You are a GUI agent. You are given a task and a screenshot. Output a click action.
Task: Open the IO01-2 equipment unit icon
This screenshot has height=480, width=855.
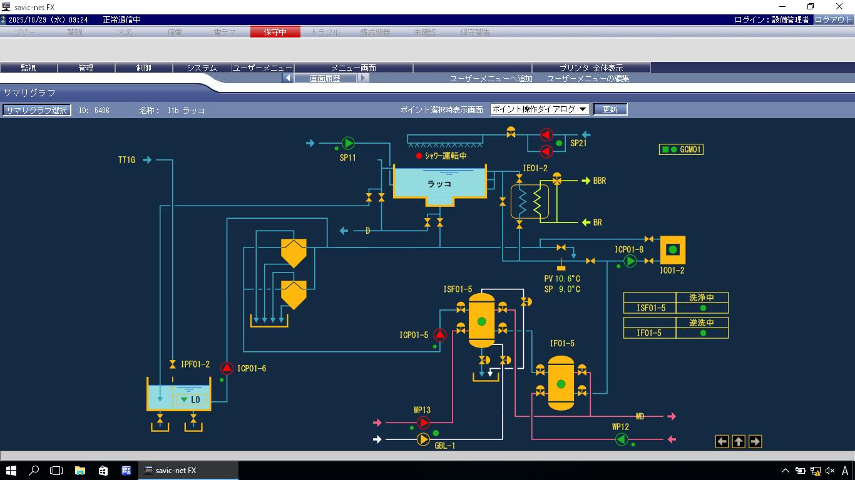pos(673,250)
